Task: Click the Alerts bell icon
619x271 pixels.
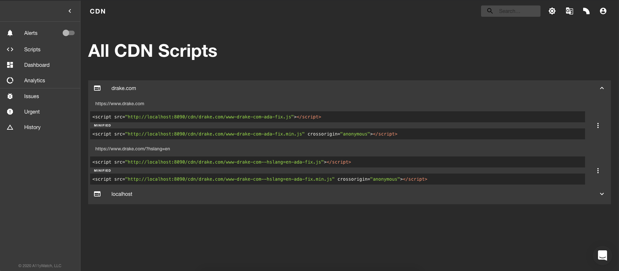Action: [x=10, y=33]
